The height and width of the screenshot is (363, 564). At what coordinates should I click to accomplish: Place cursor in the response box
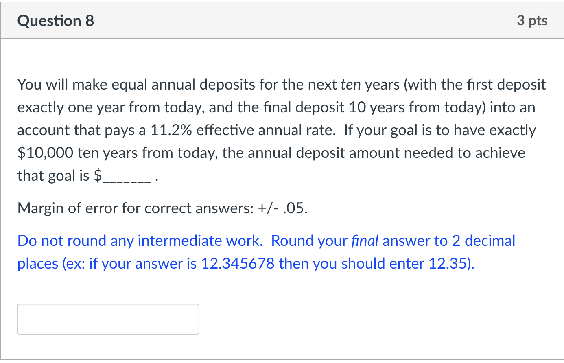pyautogui.click(x=108, y=319)
